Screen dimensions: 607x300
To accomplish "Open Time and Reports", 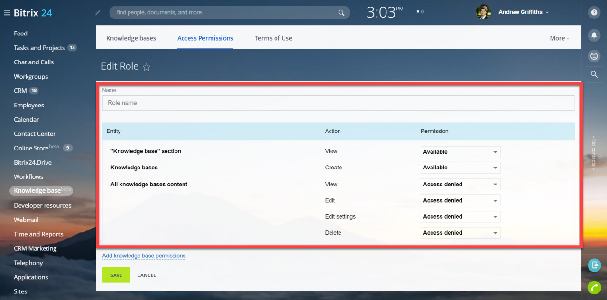I will click(38, 234).
